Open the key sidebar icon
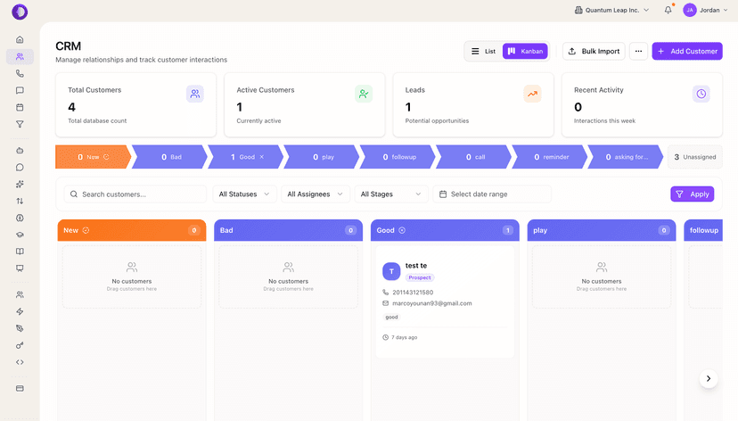 (20, 345)
